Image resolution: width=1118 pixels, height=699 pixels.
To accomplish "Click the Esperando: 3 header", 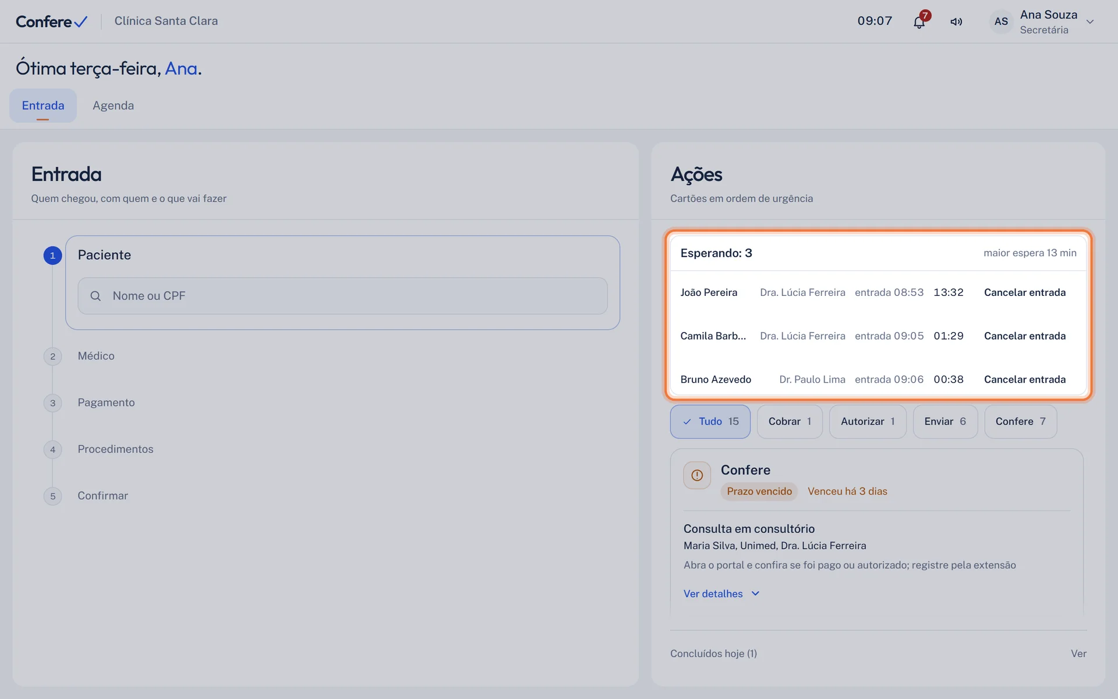I will coord(716,253).
